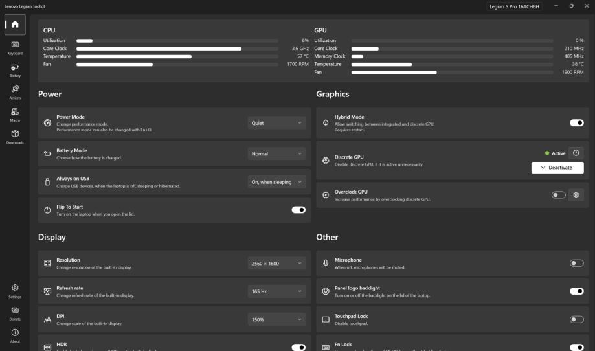Image resolution: width=595 pixels, height=351 pixels.
Task: Click the Fn Lock keyboard icon
Action: point(326,347)
